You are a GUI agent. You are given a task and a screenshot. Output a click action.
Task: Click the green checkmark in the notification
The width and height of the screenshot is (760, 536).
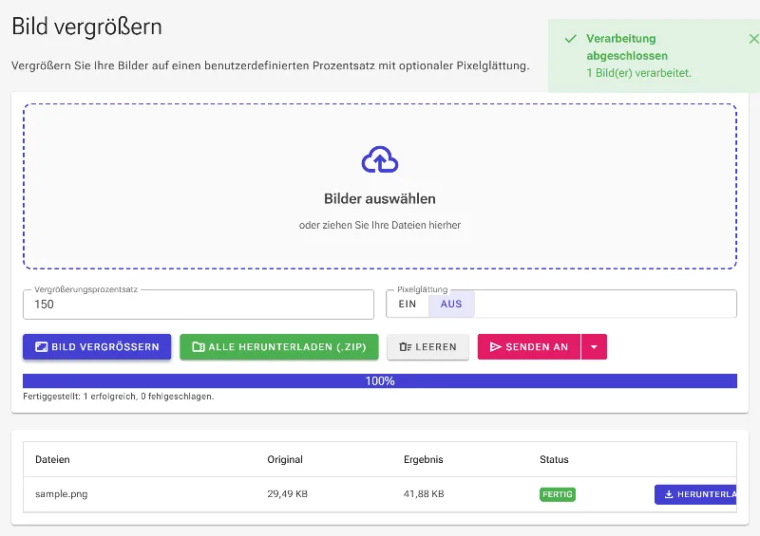[x=571, y=39]
